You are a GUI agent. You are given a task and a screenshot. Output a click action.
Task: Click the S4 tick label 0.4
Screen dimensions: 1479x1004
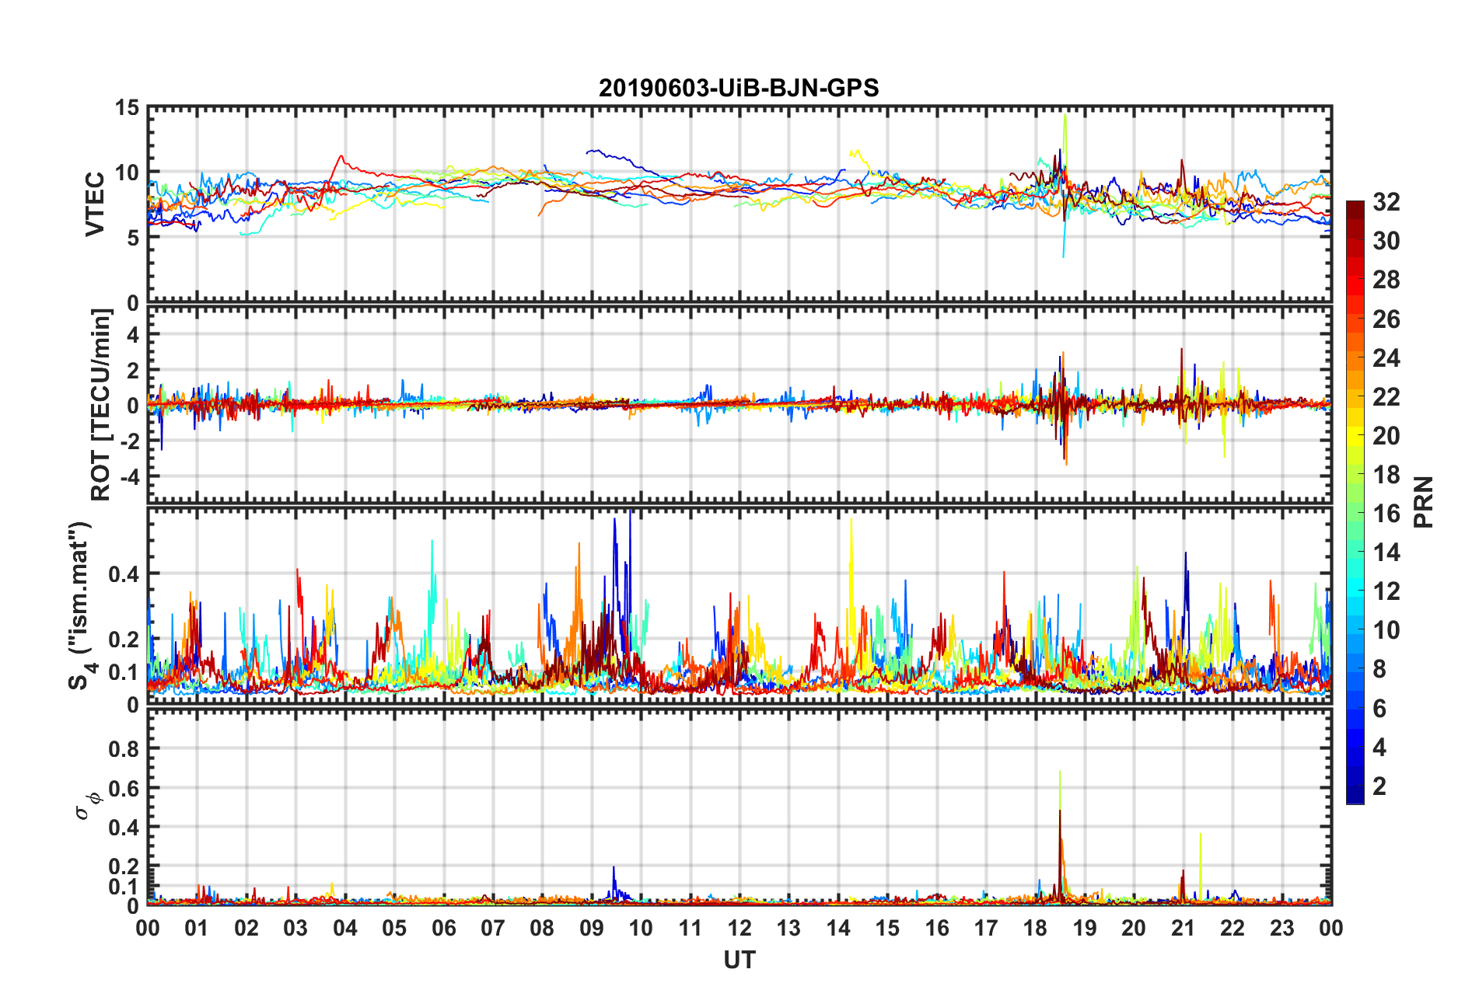[x=124, y=574]
